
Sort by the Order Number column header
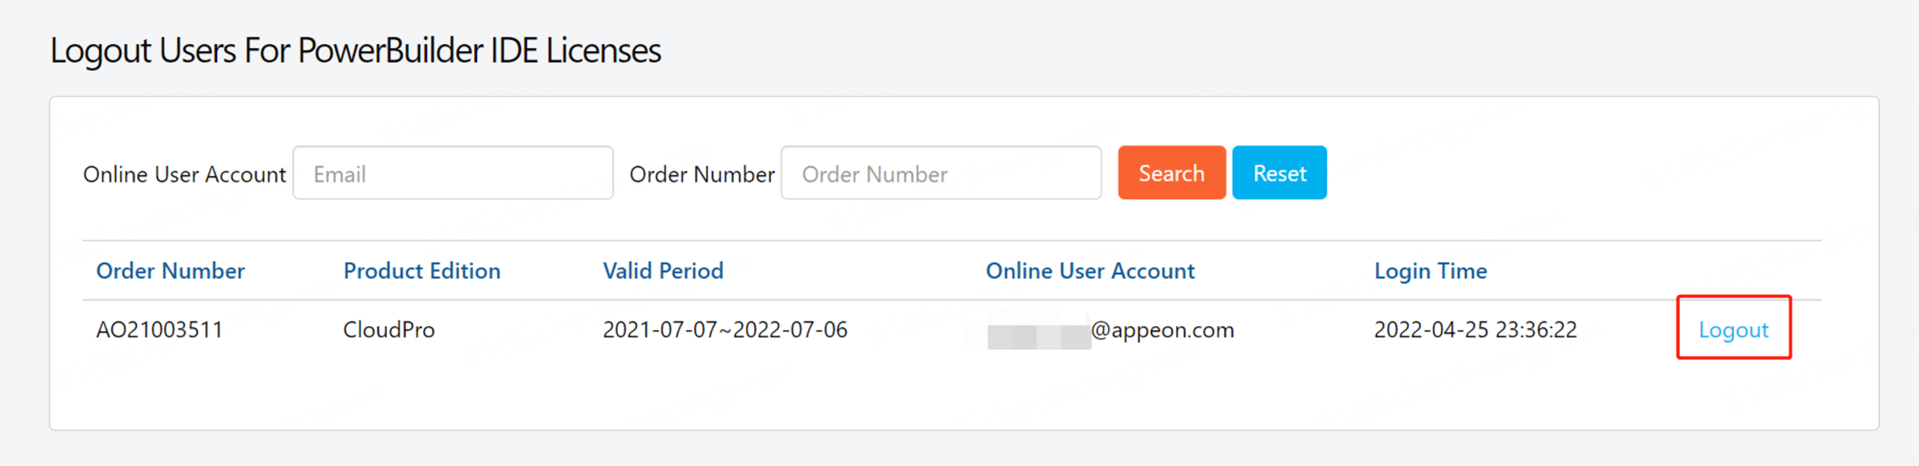(x=171, y=271)
